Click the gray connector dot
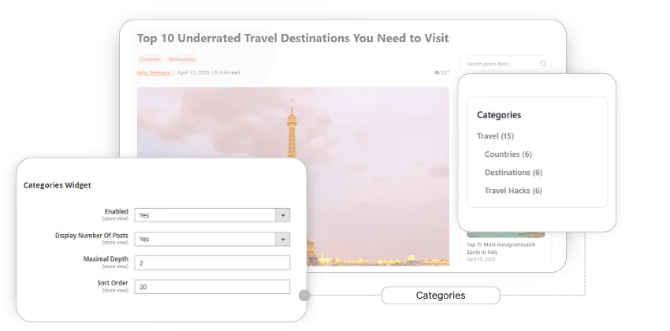This screenshot has height=331, width=670. pos(304,296)
